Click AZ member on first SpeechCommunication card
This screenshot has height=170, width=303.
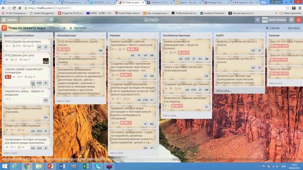(x=39, y=47)
